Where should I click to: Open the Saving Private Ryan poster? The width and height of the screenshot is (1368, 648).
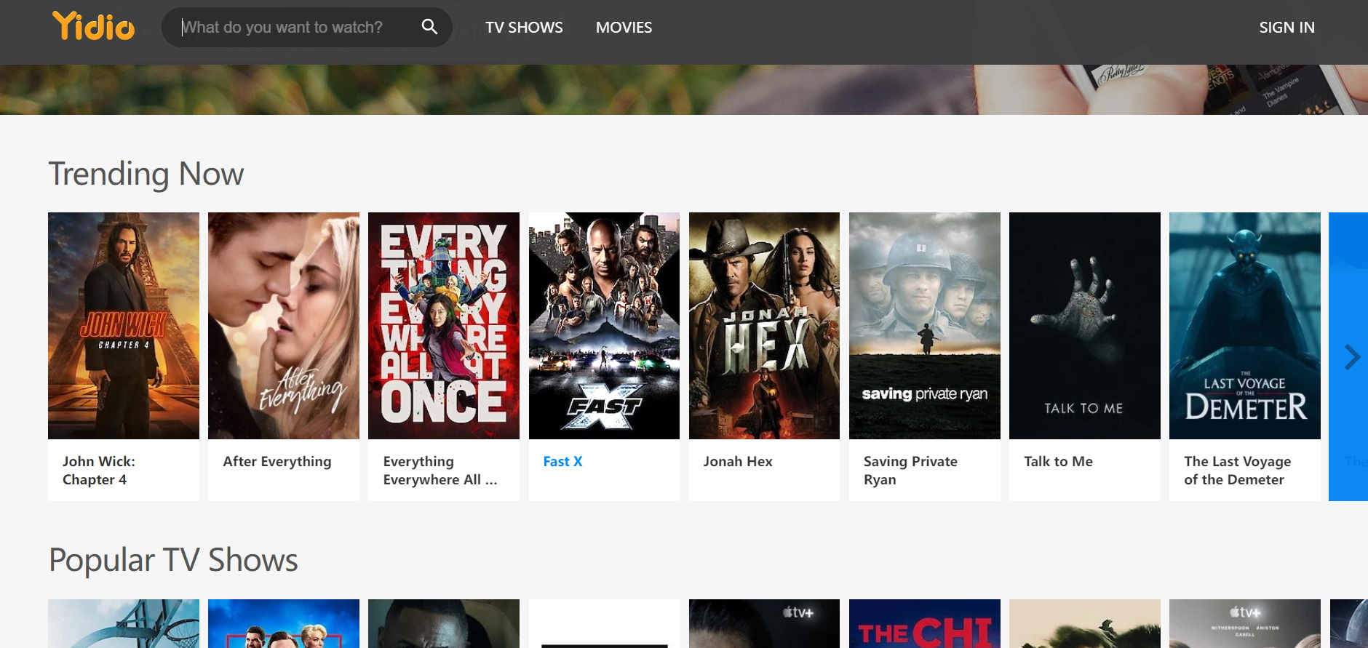925,326
